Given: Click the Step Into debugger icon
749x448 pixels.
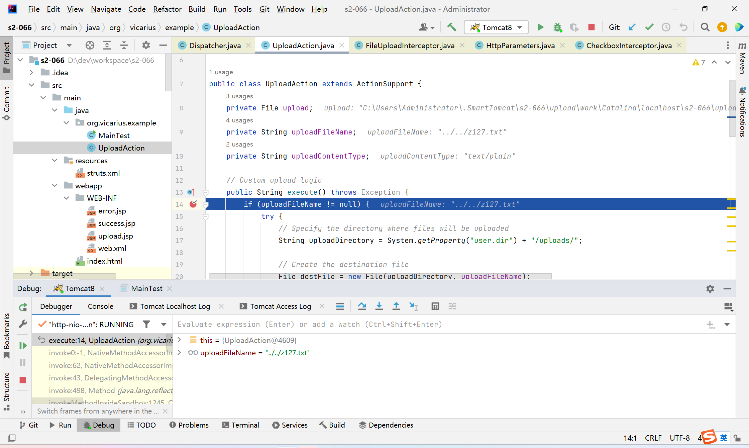Looking at the screenshot, I should coord(379,306).
